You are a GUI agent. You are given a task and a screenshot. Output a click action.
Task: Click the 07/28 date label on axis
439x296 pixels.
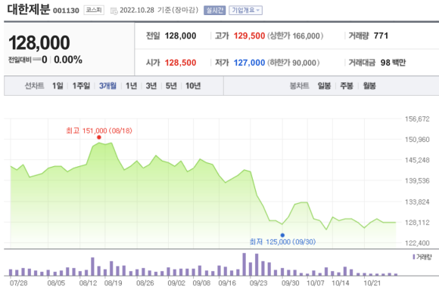tap(18, 283)
